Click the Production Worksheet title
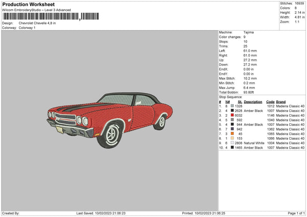Image resolution: width=307 pixels, height=217 pixels. [29, 4]
